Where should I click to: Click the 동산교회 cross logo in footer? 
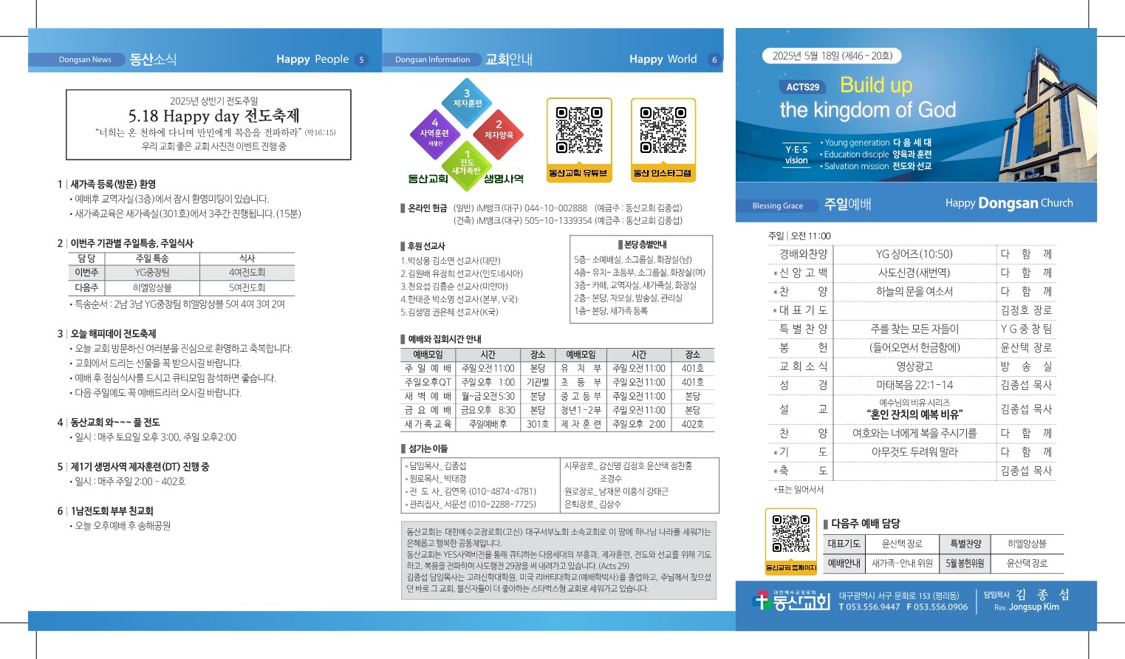[791, 601]
